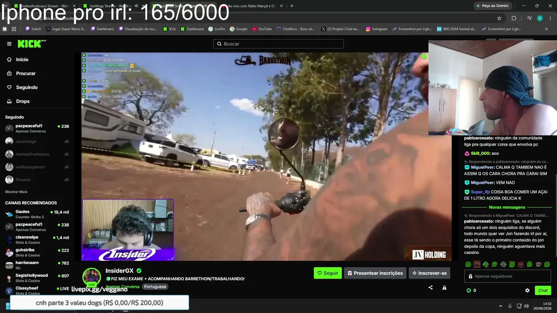Image resolution: width=557 pixels, height=313 pixels.
Task: Open recommended channel Gaules
Action: (37, 214)
